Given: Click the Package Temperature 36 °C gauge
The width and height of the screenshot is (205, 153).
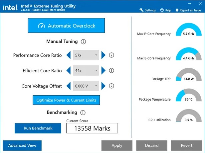Looking at the screenshot, I should 188,95.
